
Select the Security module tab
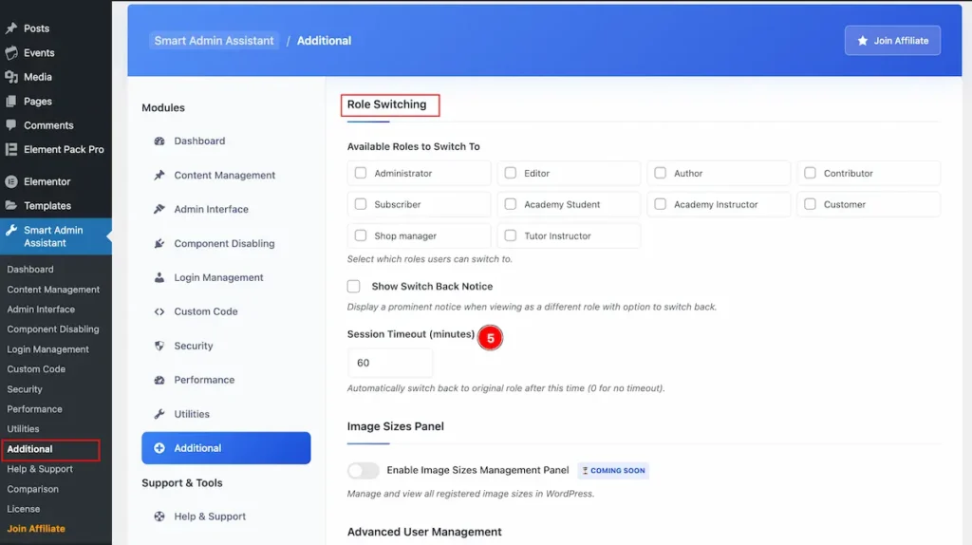point(226,346)
